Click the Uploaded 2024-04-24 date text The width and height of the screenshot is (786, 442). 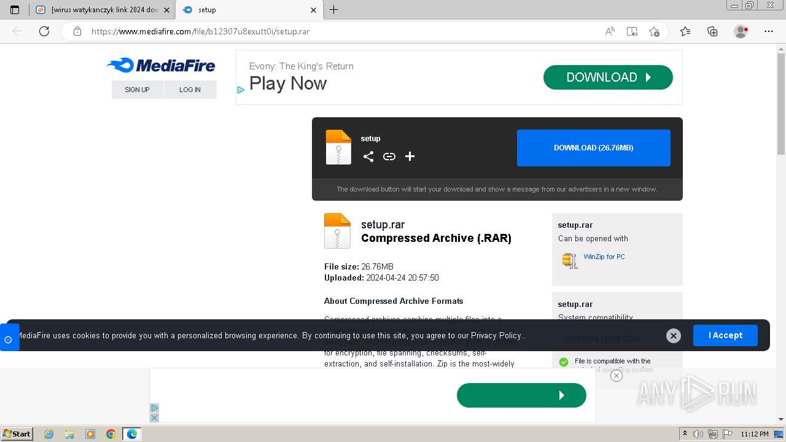(381, 277)
